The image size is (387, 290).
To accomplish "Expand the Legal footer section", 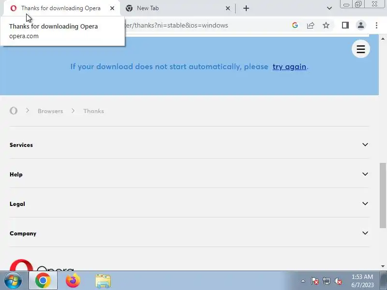I will [x=189, y=203].
